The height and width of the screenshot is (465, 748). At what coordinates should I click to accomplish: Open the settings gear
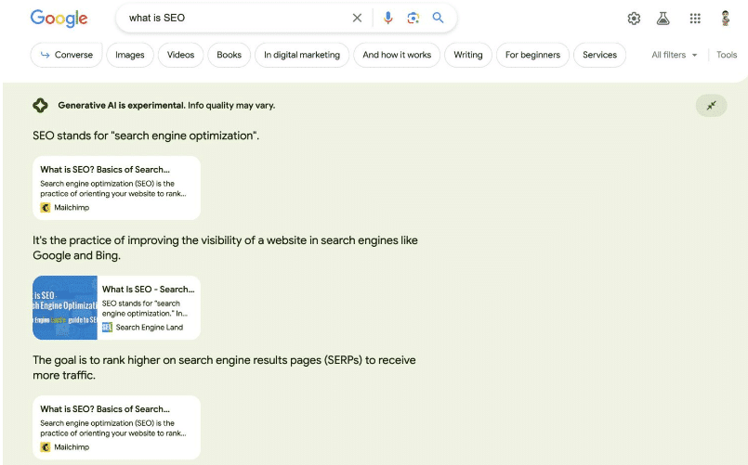[634, 19]
